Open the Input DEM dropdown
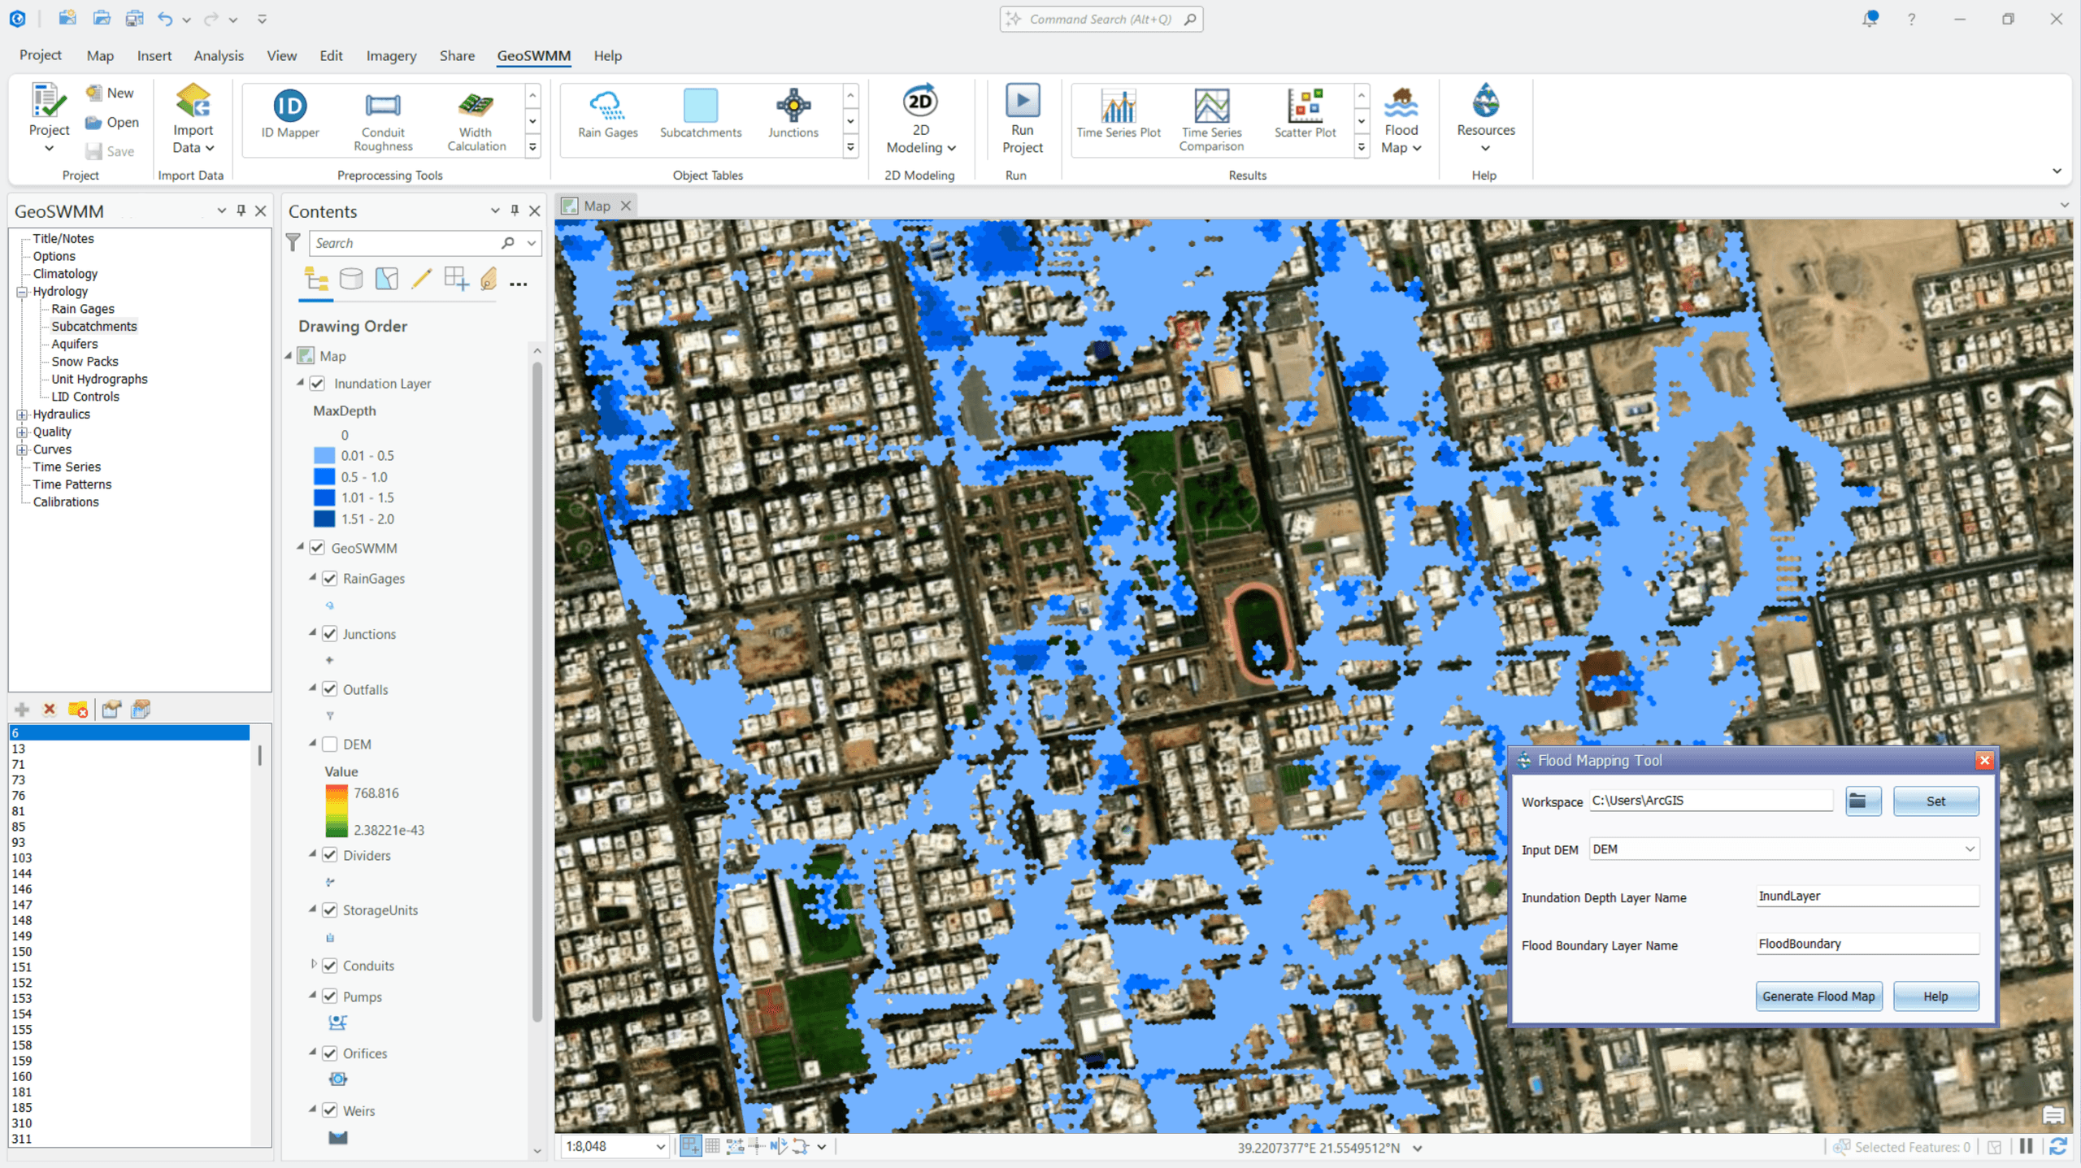Viewport: 2081px width, 1168px height. tap(1970, 849)
